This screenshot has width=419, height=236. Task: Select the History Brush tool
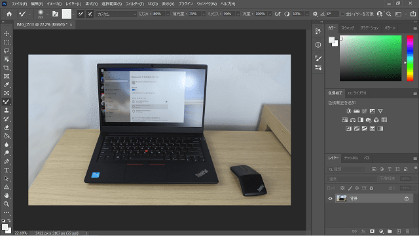coord(7,119)
